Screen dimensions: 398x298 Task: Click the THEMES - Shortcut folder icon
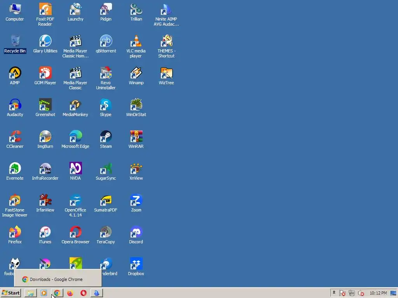point(166,47)
